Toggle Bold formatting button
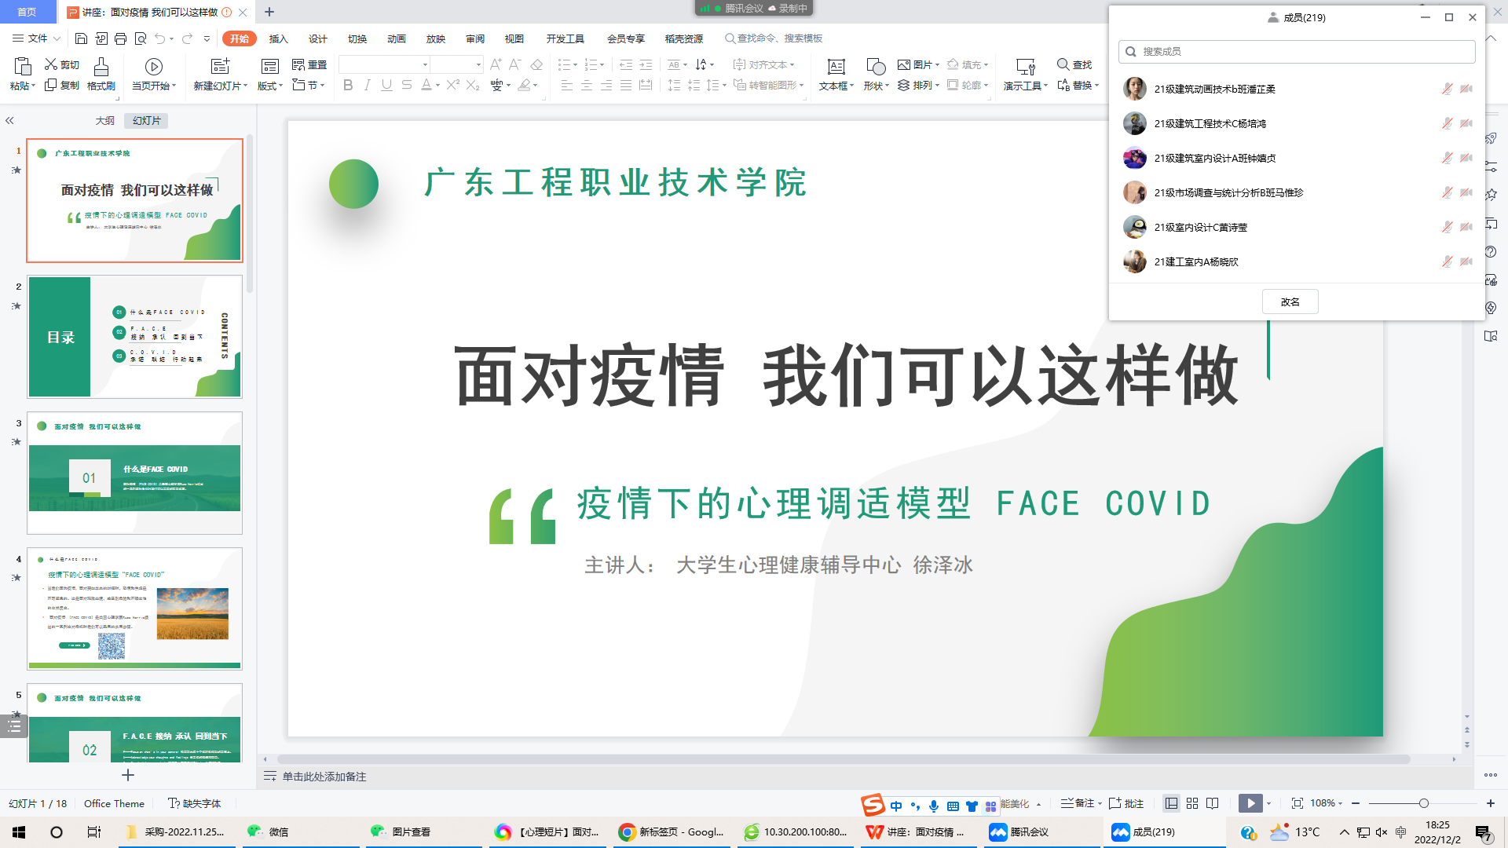Viewport: 1508px width, 848px height. pyautogui.click(x=348, y=85)
